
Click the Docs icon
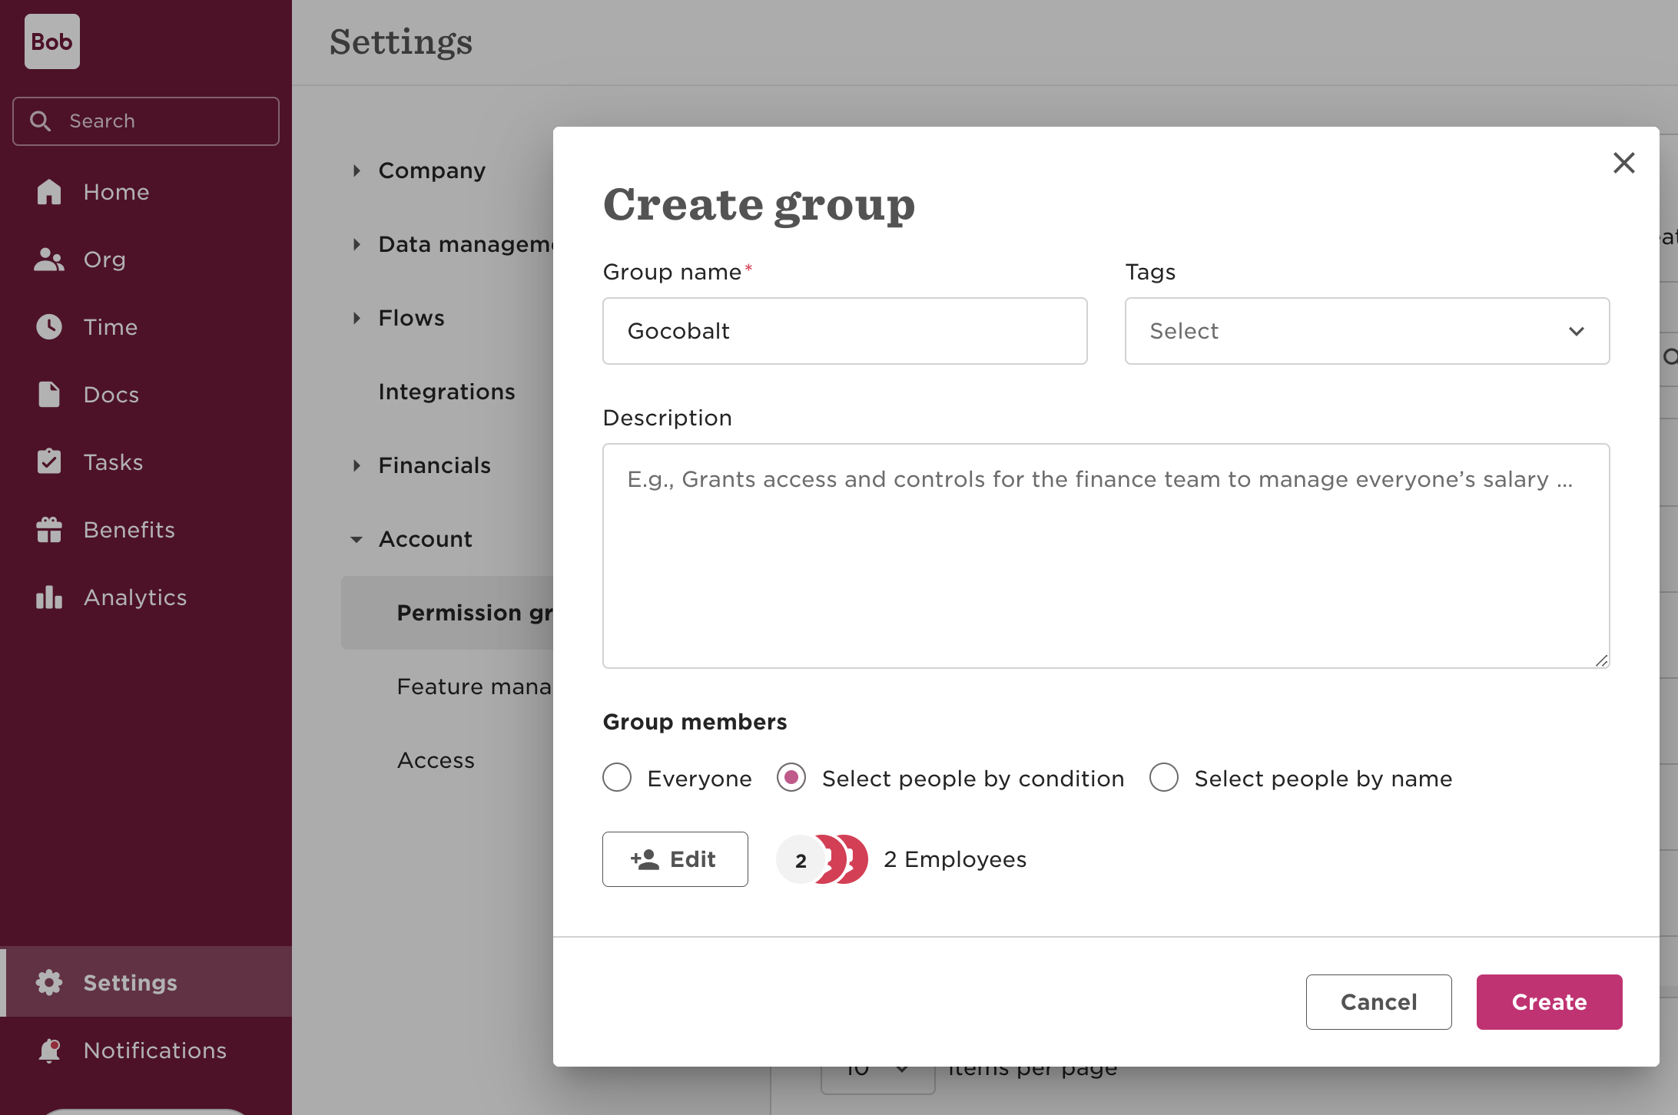click(48, 394)
